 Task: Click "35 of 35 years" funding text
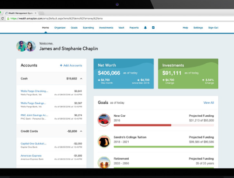click(205, 163)
